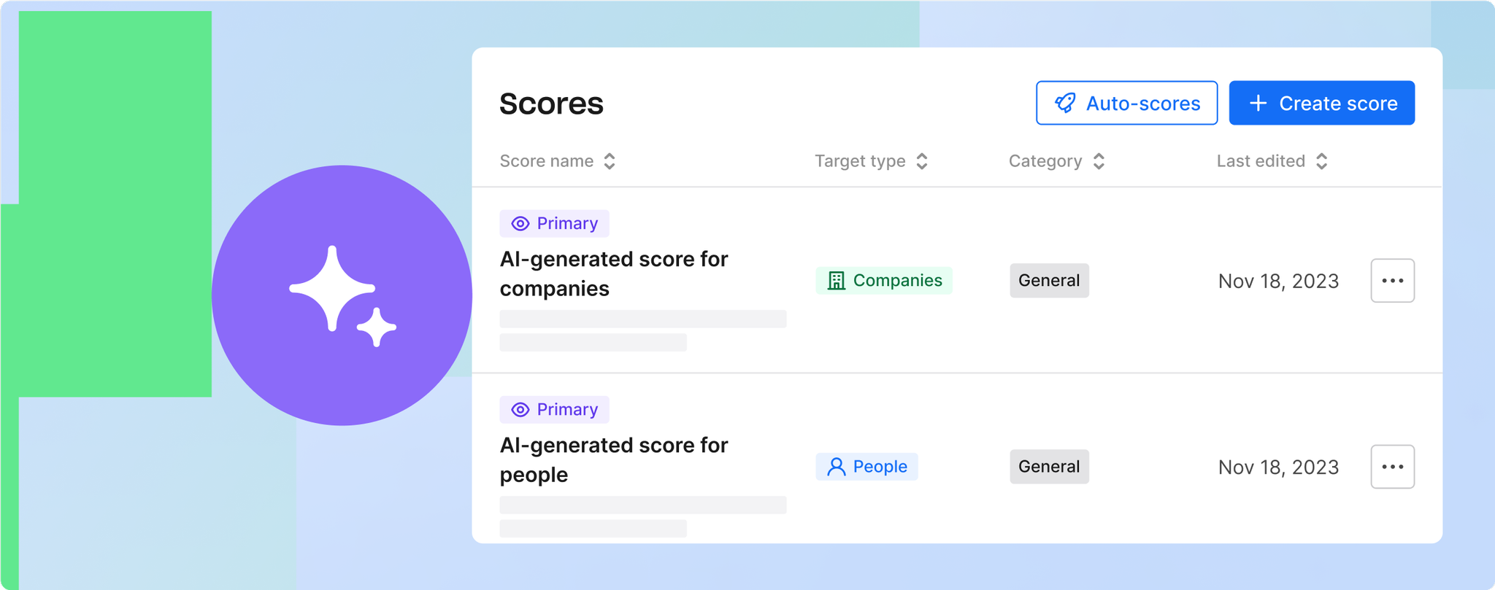Expand the Target type sort chevron
Image resolution: width=1495 pixels, height=590 pixels.
click(x=922, y=160)
